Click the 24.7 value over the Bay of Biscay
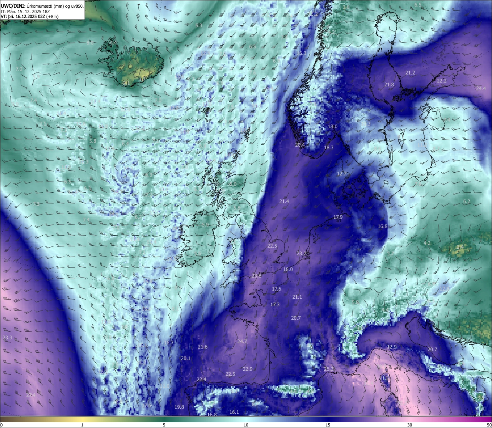Screen dimensions: 492x428 tap(242, 342)
